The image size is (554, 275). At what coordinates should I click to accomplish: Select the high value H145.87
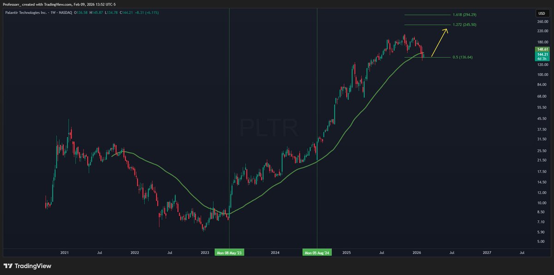click(x=96, y=12)
